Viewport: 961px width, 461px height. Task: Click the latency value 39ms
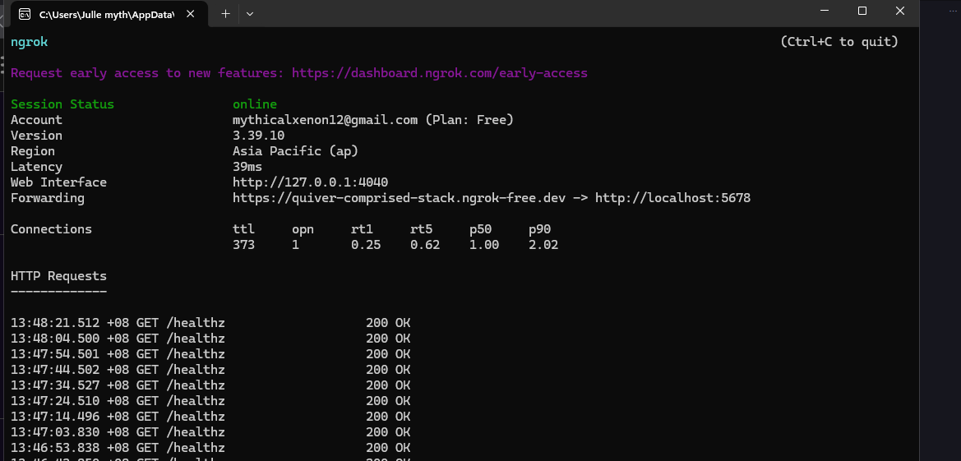pos(247,167)
